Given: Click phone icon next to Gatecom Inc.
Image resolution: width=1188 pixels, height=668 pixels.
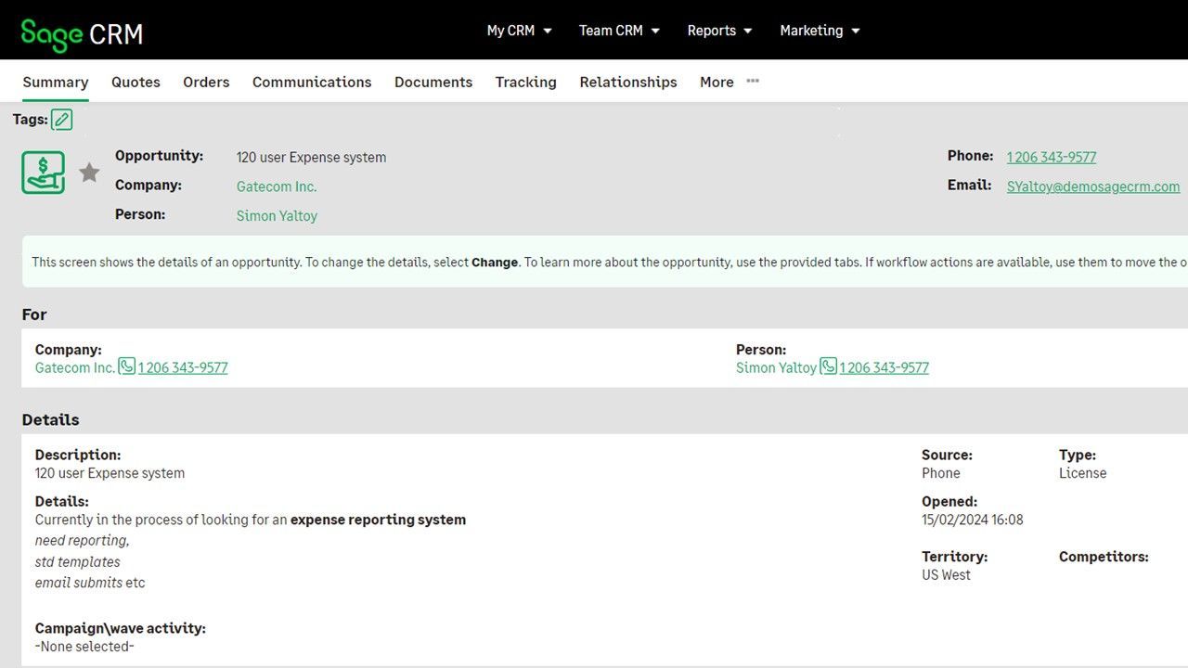Looking at the screenshot, I should 127,366.
